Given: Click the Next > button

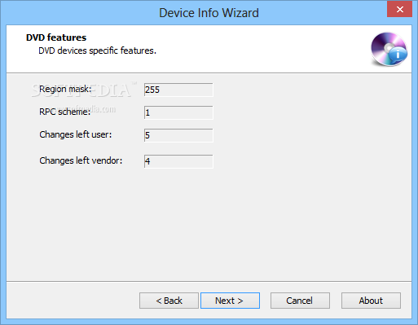Looking at the screenshot, I should pos(230,301).
